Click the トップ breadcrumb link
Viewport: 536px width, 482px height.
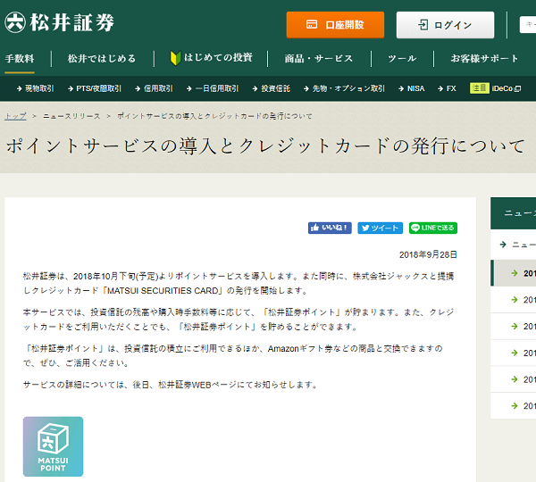point(15,116)
